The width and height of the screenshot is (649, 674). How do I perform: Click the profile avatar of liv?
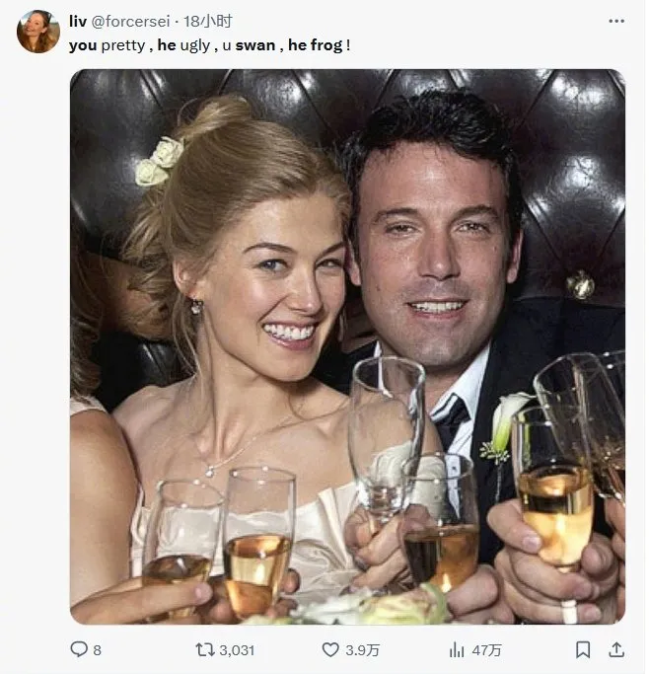[x=38, y=32]
